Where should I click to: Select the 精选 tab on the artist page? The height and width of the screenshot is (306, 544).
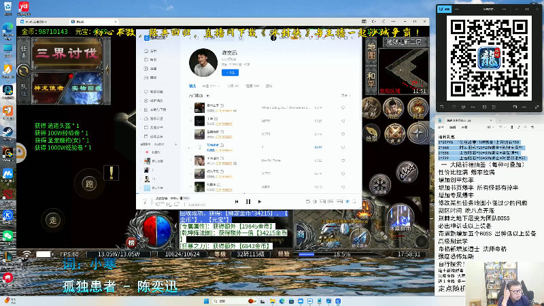192,86
